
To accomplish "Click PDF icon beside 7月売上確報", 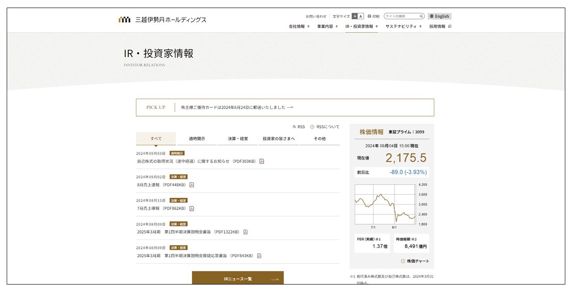I will click(192, 209).
